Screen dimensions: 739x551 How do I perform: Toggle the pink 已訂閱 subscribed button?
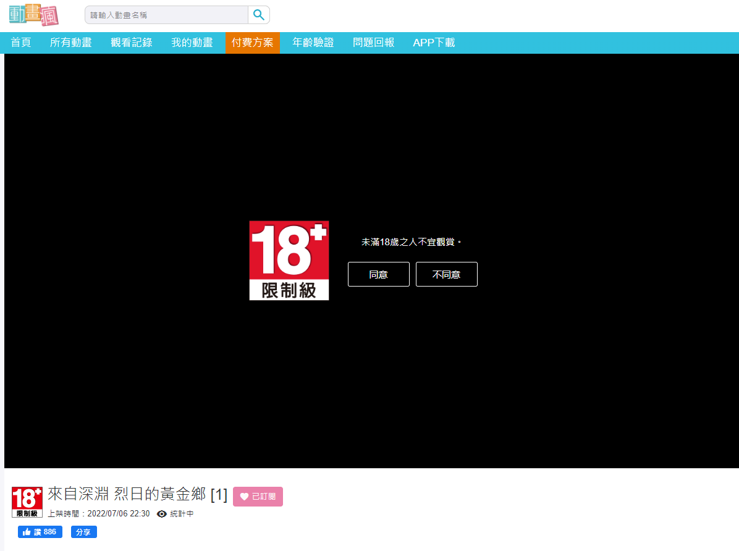[x=258, y=497]
